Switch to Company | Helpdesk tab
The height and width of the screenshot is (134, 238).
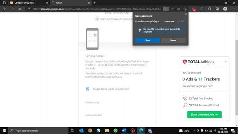pos(29,3)
